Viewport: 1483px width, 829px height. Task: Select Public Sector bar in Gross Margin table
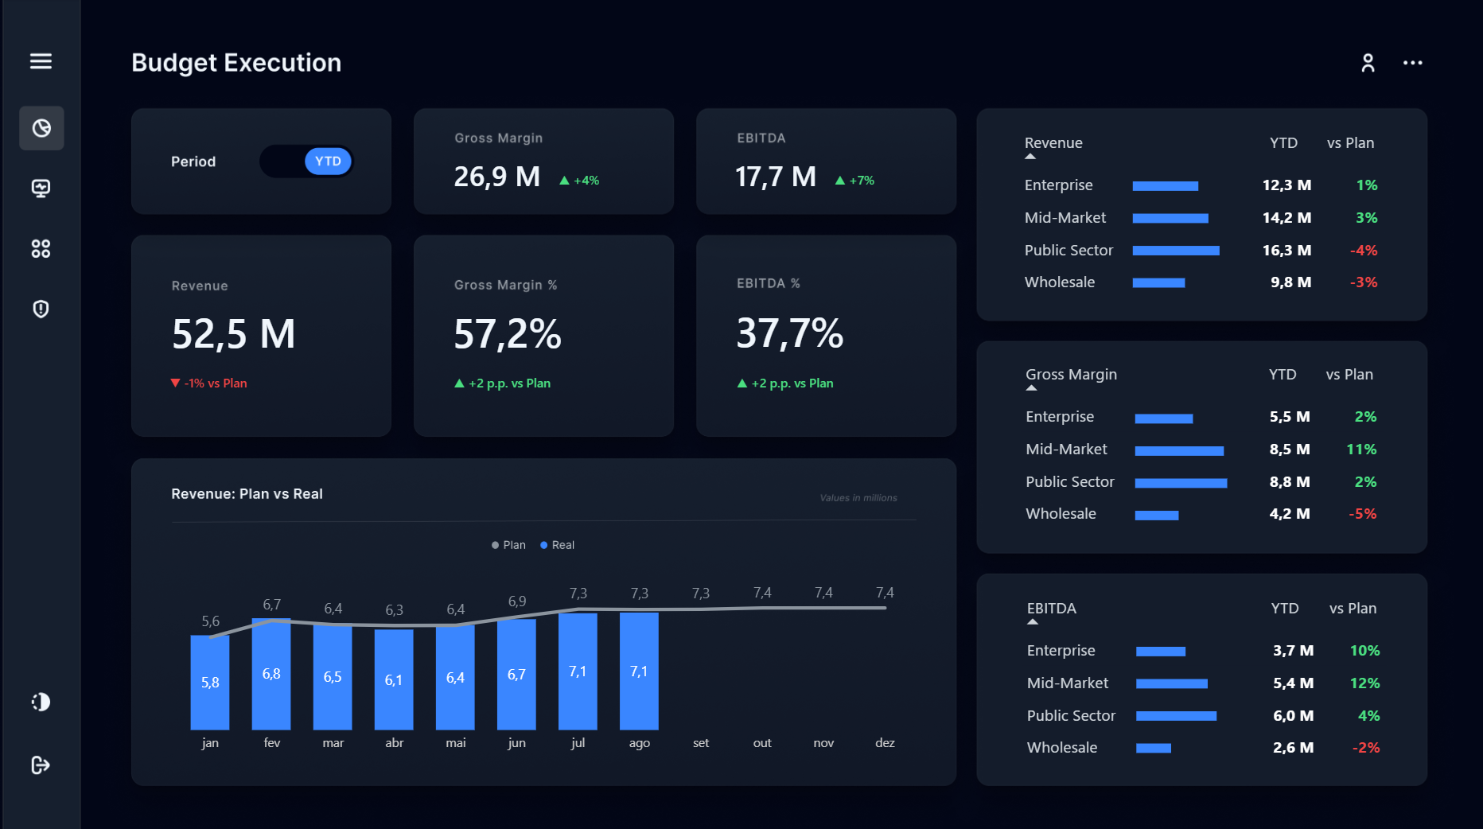(1181, 483)
